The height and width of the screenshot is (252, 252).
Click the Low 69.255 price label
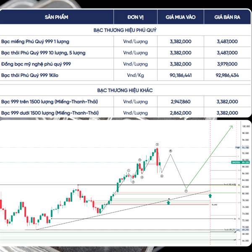pos(242,230)
